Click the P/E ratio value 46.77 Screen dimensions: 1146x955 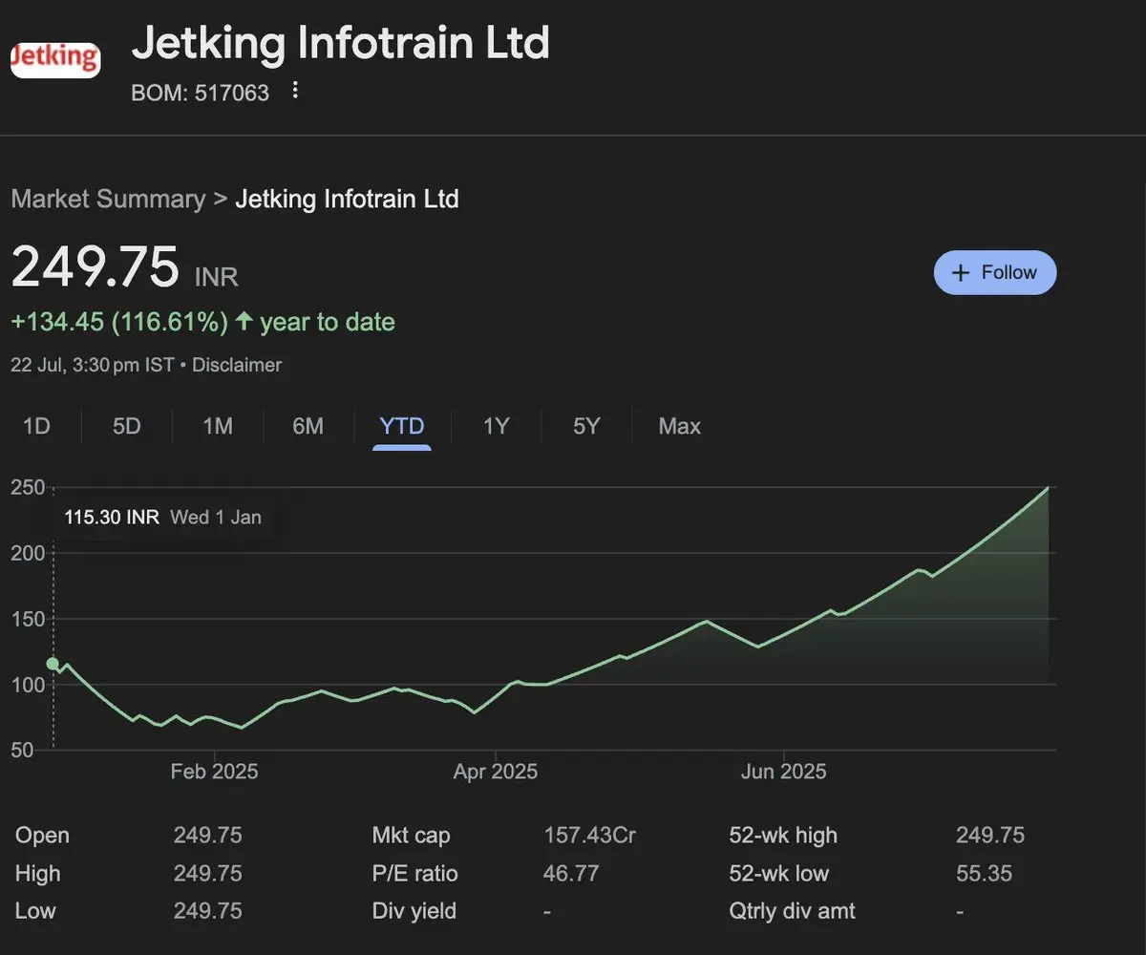[571, 873]
